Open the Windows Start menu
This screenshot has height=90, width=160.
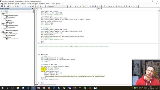pyautogui.click(x=2, y=88)
